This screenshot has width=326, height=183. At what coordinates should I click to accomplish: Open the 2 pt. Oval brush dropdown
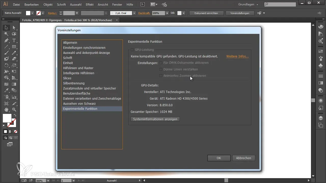pos(134,13)
